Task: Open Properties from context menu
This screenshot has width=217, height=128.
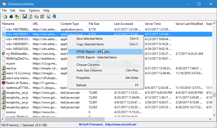Action: (x=106, y=78)
